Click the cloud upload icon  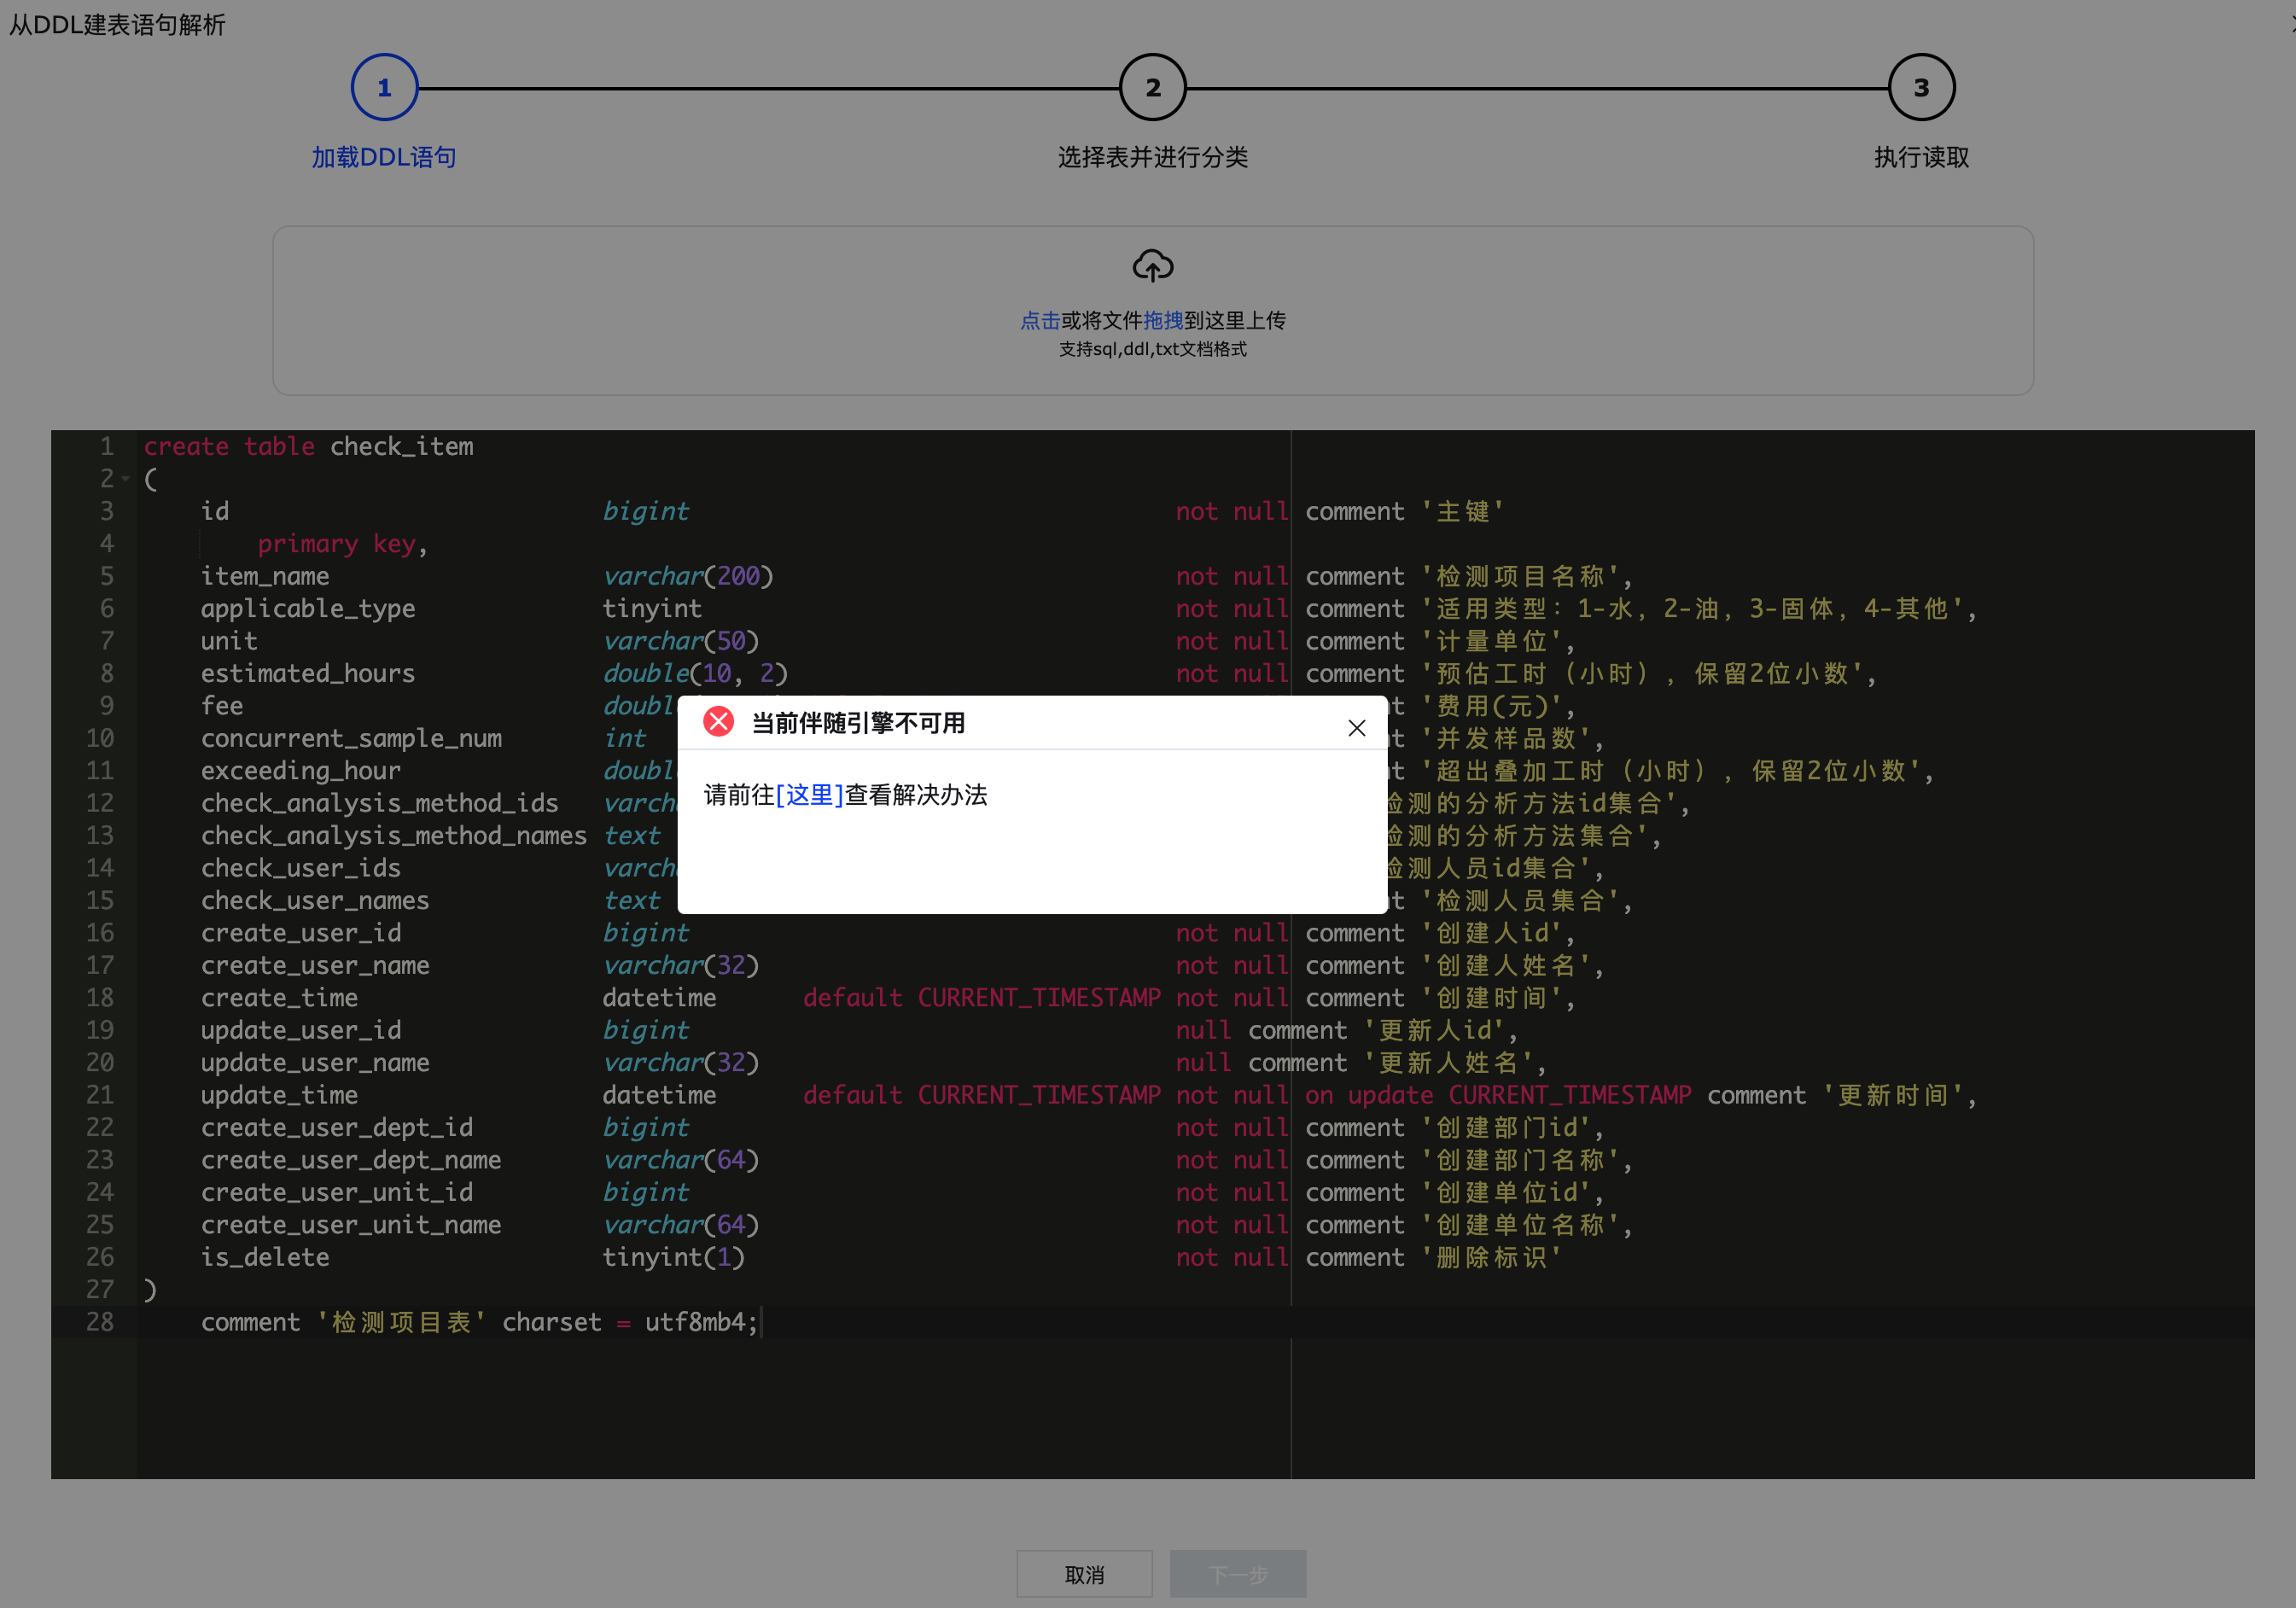pos(1152,266)
